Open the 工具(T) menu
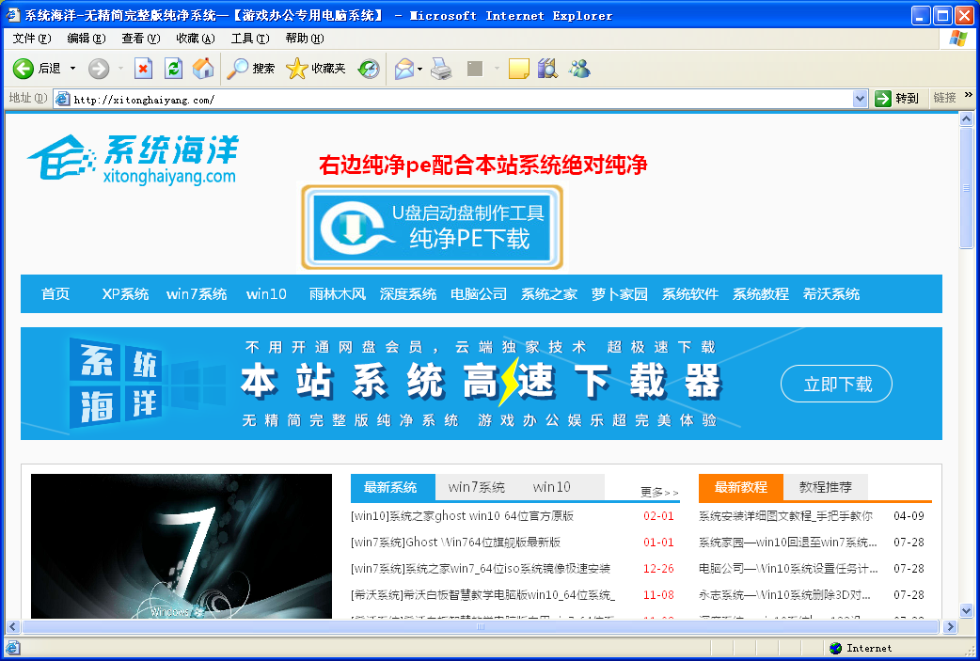980x661 pixels. pos(250,39)
